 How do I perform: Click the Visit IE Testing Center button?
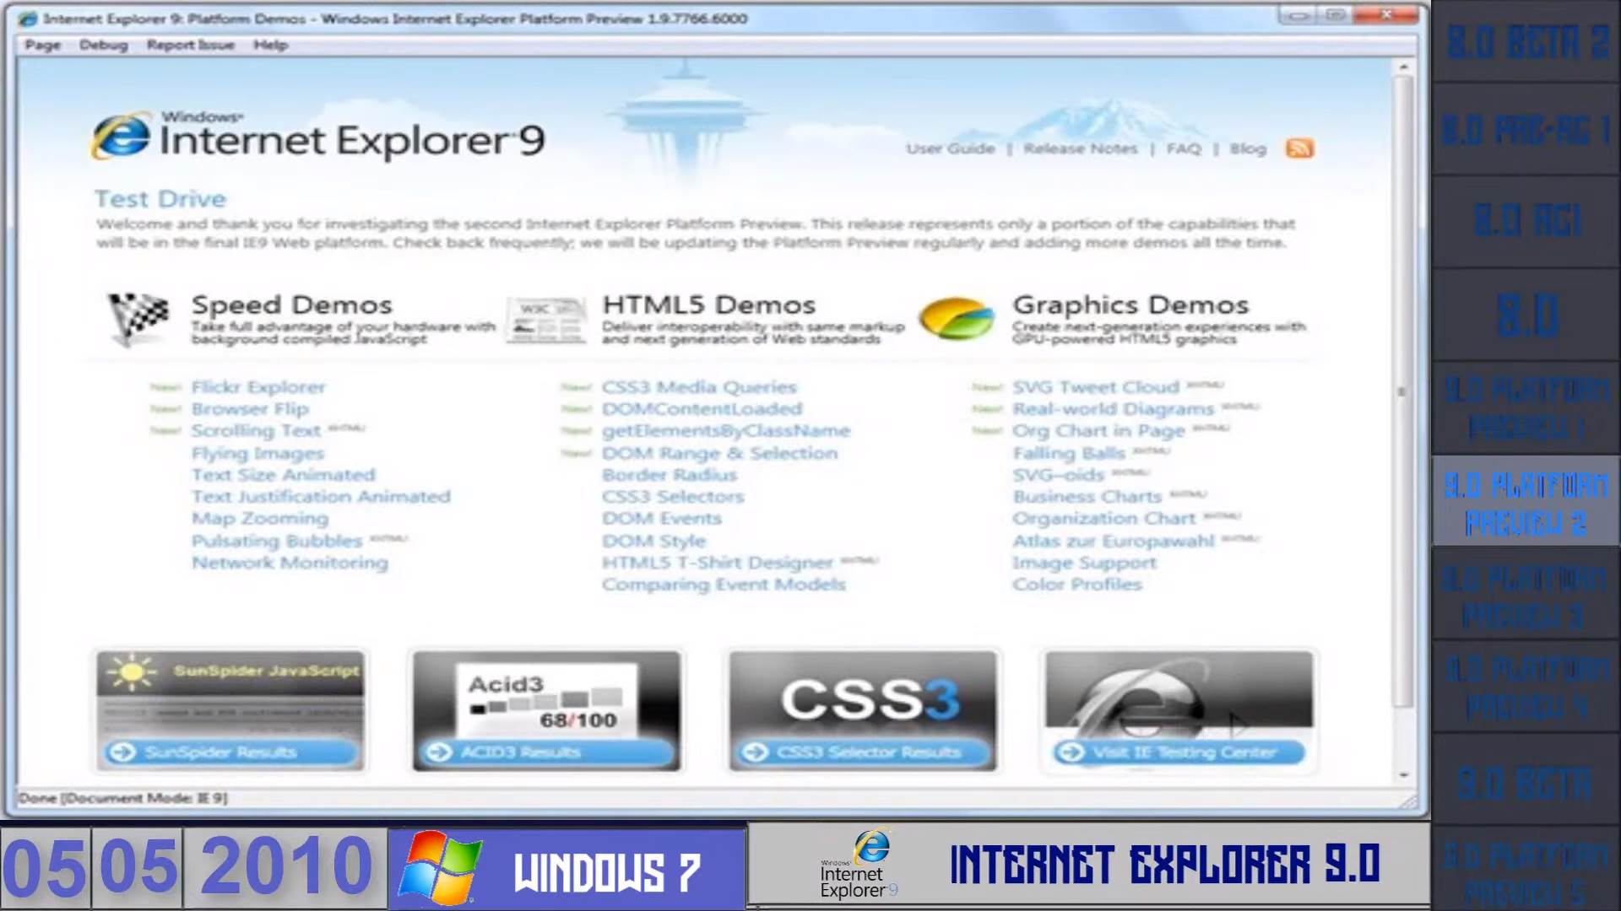pos(1178,751)
